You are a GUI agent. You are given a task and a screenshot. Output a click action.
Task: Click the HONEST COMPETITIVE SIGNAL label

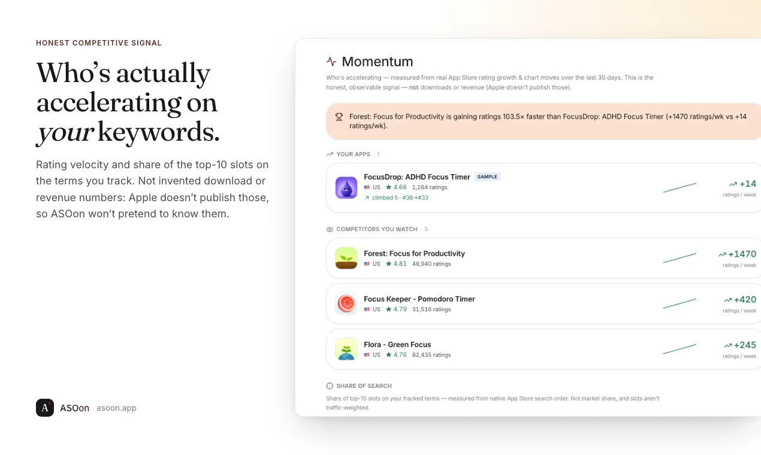(99, 43)
